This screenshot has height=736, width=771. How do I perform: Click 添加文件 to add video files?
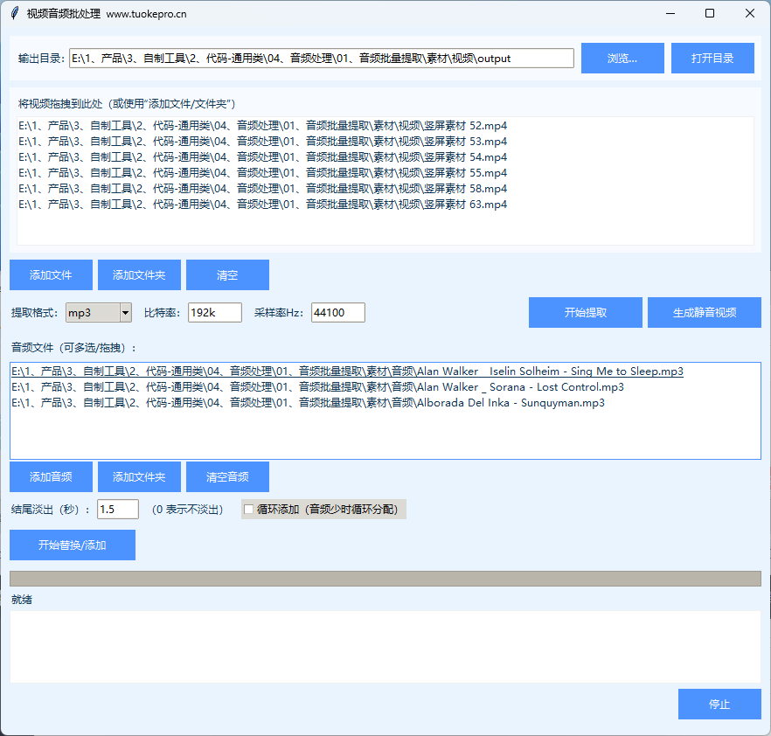coord(50,274)
